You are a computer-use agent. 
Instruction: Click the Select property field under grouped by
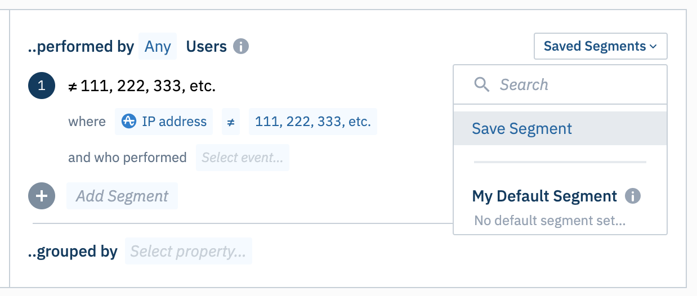(x=188, y=252)
